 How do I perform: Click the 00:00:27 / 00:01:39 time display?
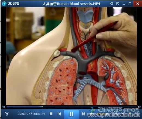(31, 114)
